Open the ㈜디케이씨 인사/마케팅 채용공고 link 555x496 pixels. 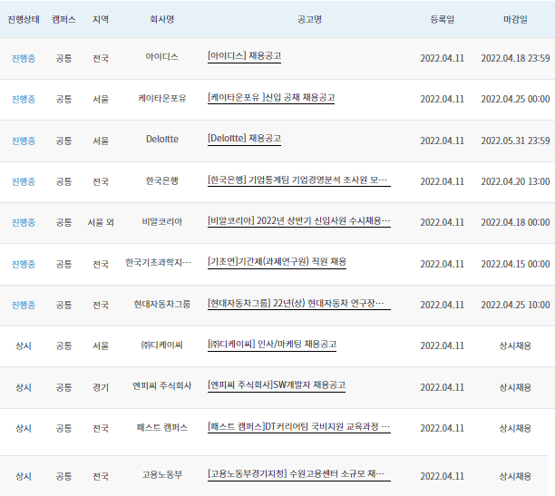point(272,345)
